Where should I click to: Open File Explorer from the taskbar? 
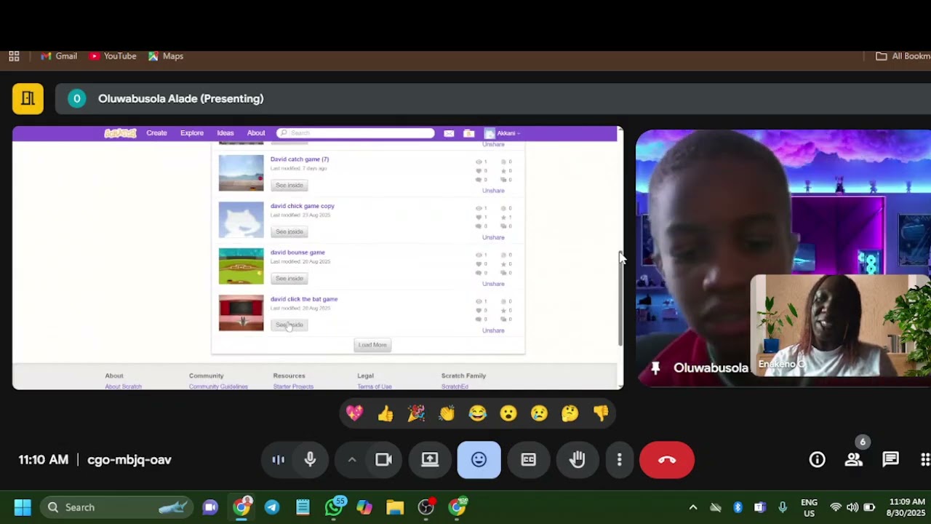click(x=395, y=507)
